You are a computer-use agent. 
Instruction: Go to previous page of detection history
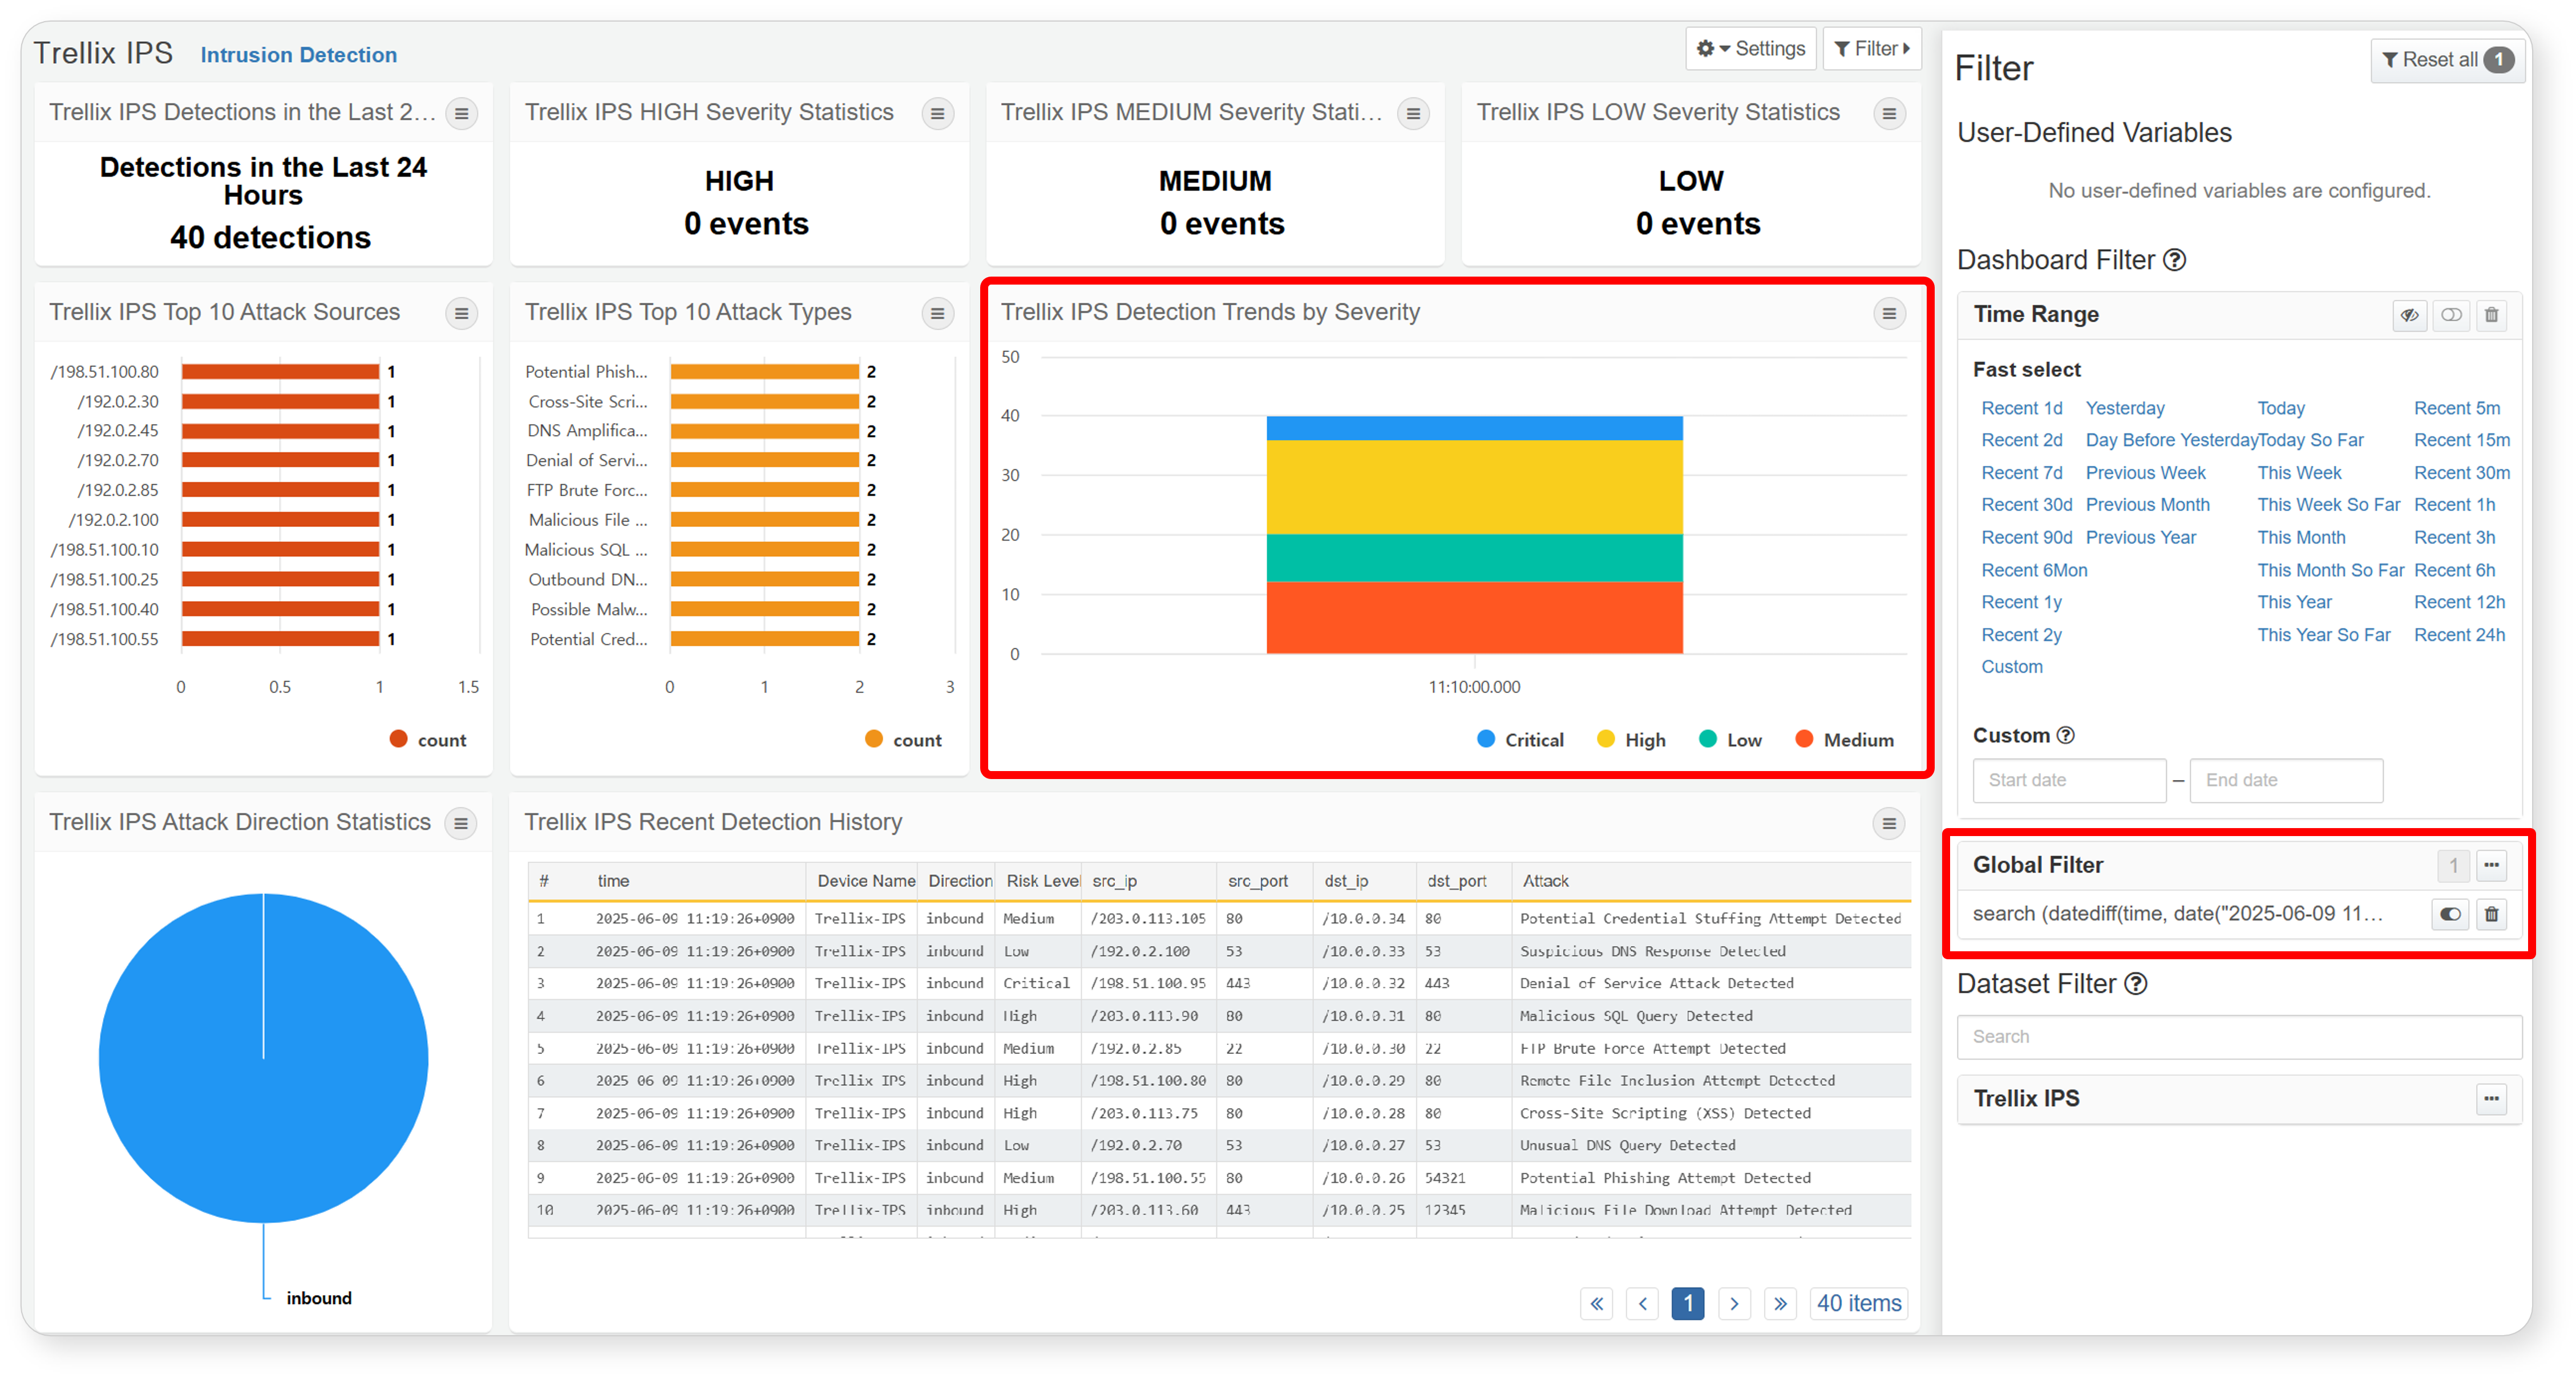(x=1643, y=1304)
